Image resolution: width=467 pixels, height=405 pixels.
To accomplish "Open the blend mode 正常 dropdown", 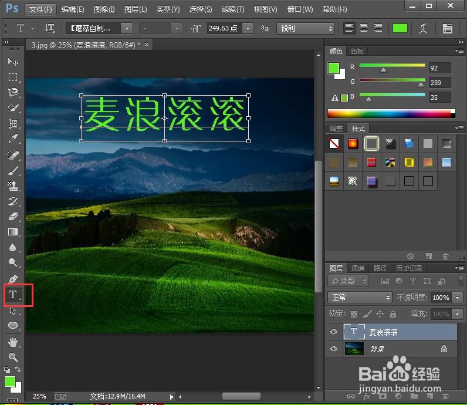I will 360,297.
